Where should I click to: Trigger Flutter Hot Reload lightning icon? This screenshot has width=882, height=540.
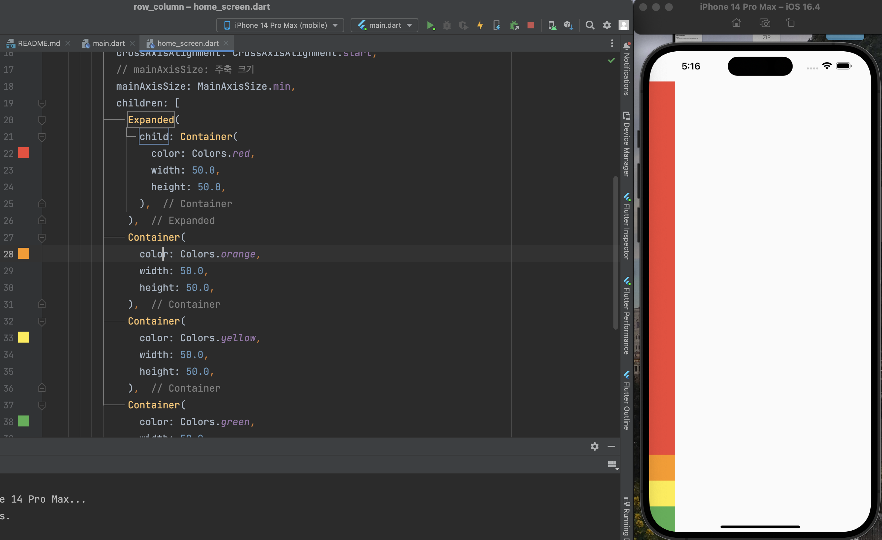[480, 25]
